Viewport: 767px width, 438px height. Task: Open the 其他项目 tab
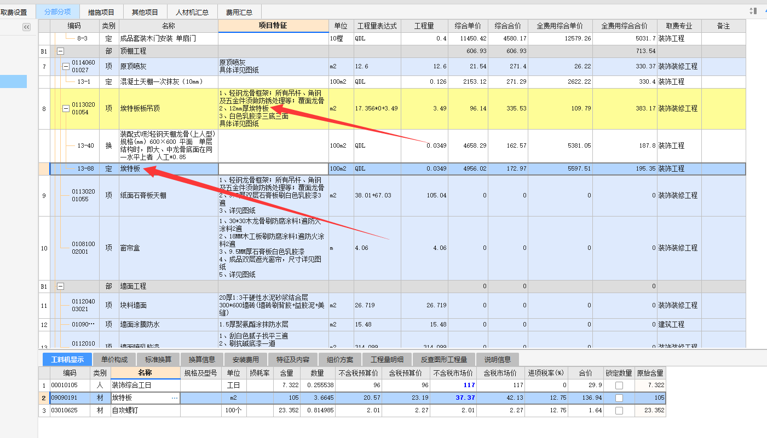pos(145,12)
